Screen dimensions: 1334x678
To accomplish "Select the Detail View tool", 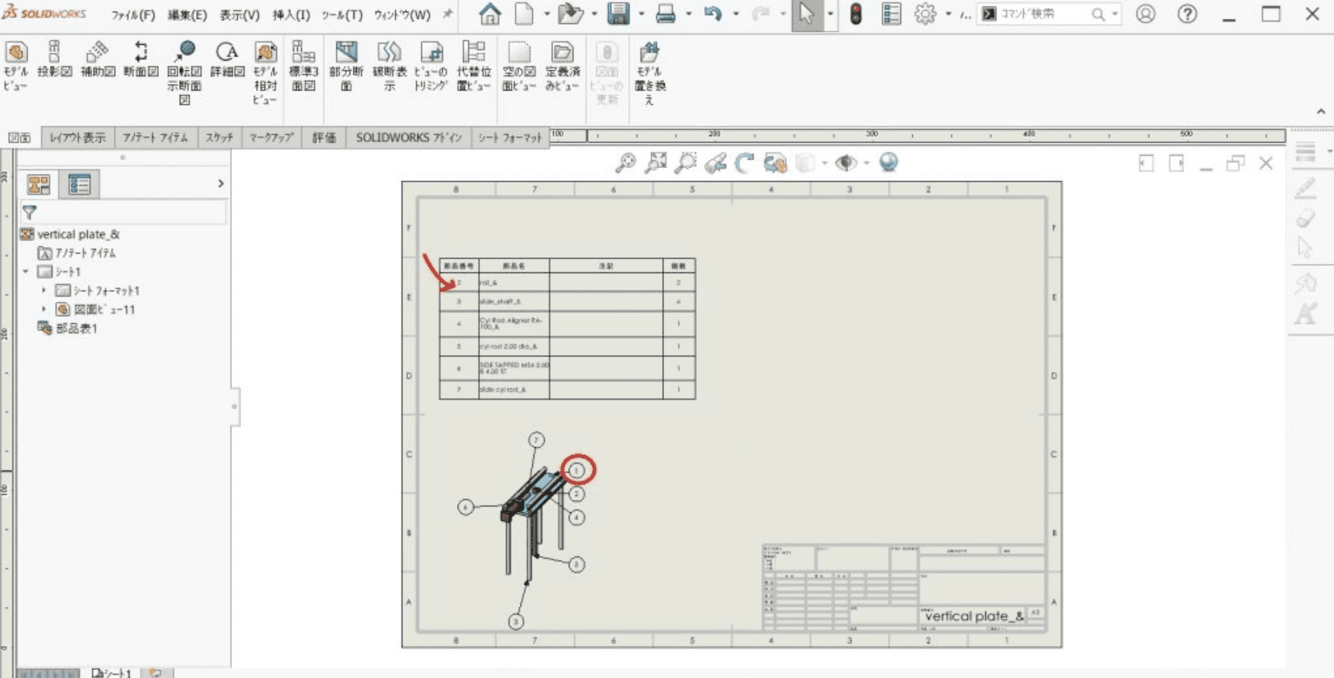I will point(227,59).
